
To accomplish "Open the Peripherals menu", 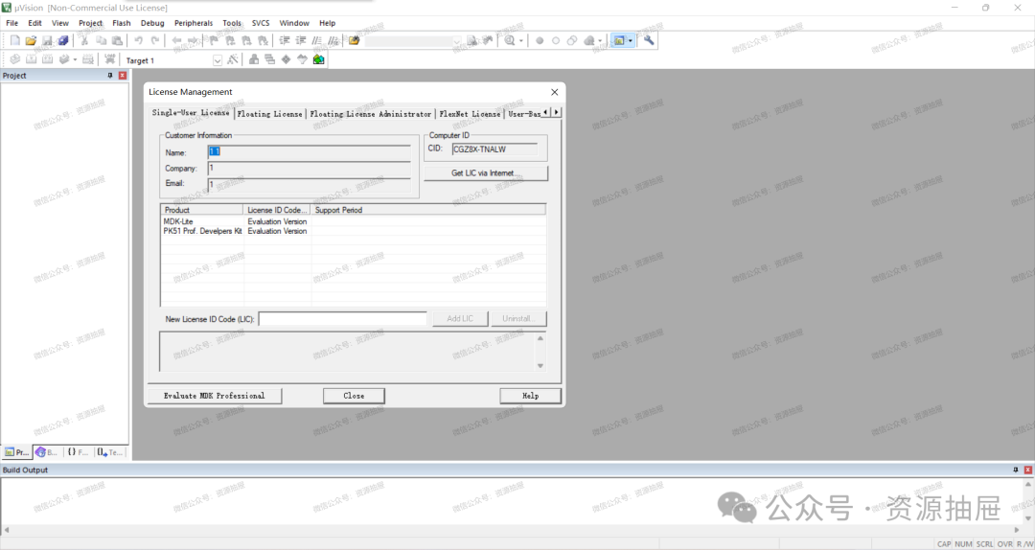I will [x=194, y=23].
